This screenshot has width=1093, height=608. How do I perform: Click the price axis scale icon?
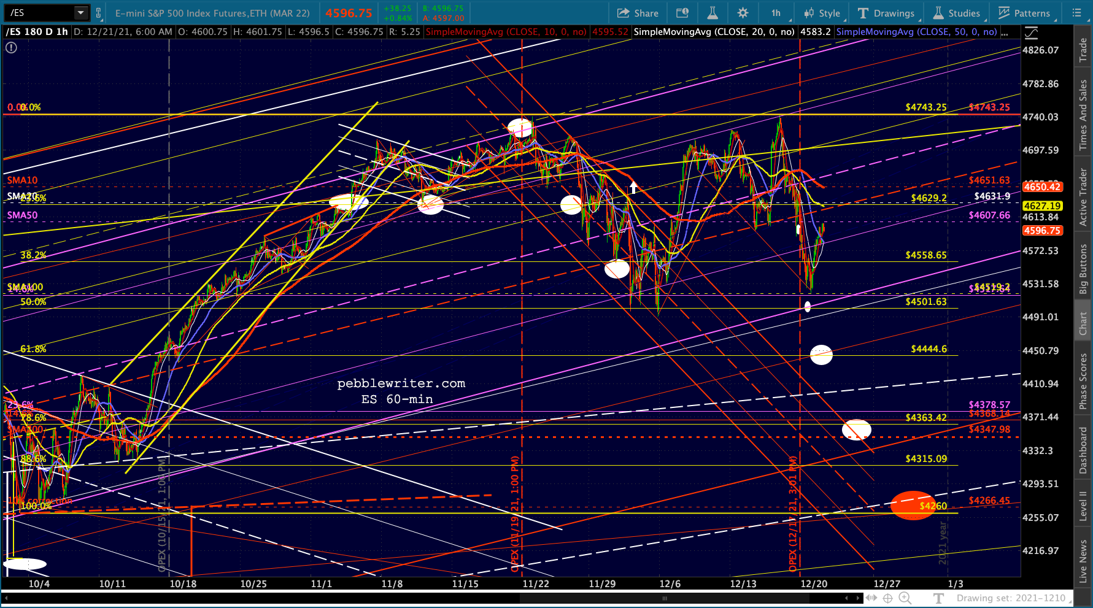(x=1032, y=33)
